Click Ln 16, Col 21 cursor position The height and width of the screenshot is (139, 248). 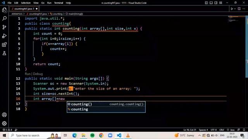(190, 130)
